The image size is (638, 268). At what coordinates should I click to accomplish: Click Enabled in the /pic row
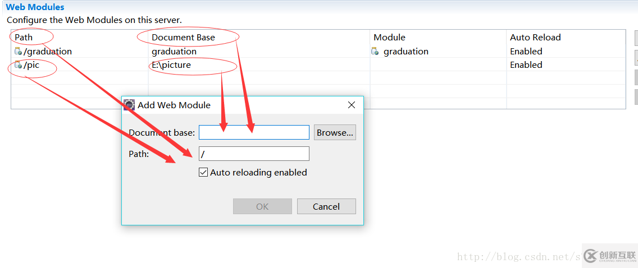pyautogui.click(x=526, y=65)
